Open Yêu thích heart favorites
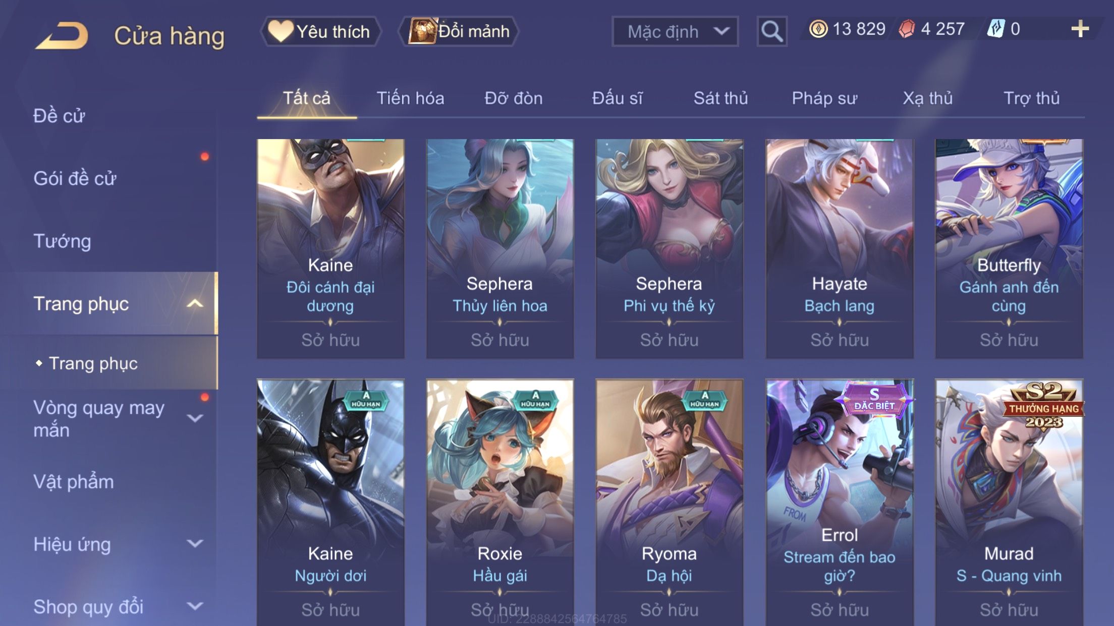1114x626 pixels. click(x=320, y=31)
